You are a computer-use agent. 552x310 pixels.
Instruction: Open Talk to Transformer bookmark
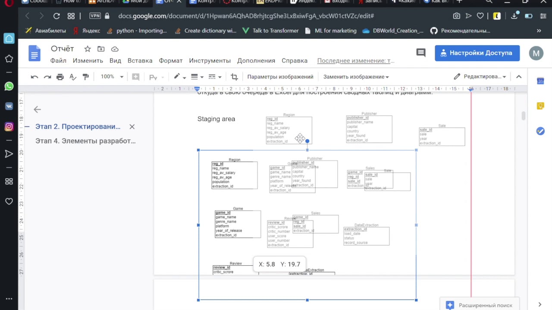click(270, 31)
